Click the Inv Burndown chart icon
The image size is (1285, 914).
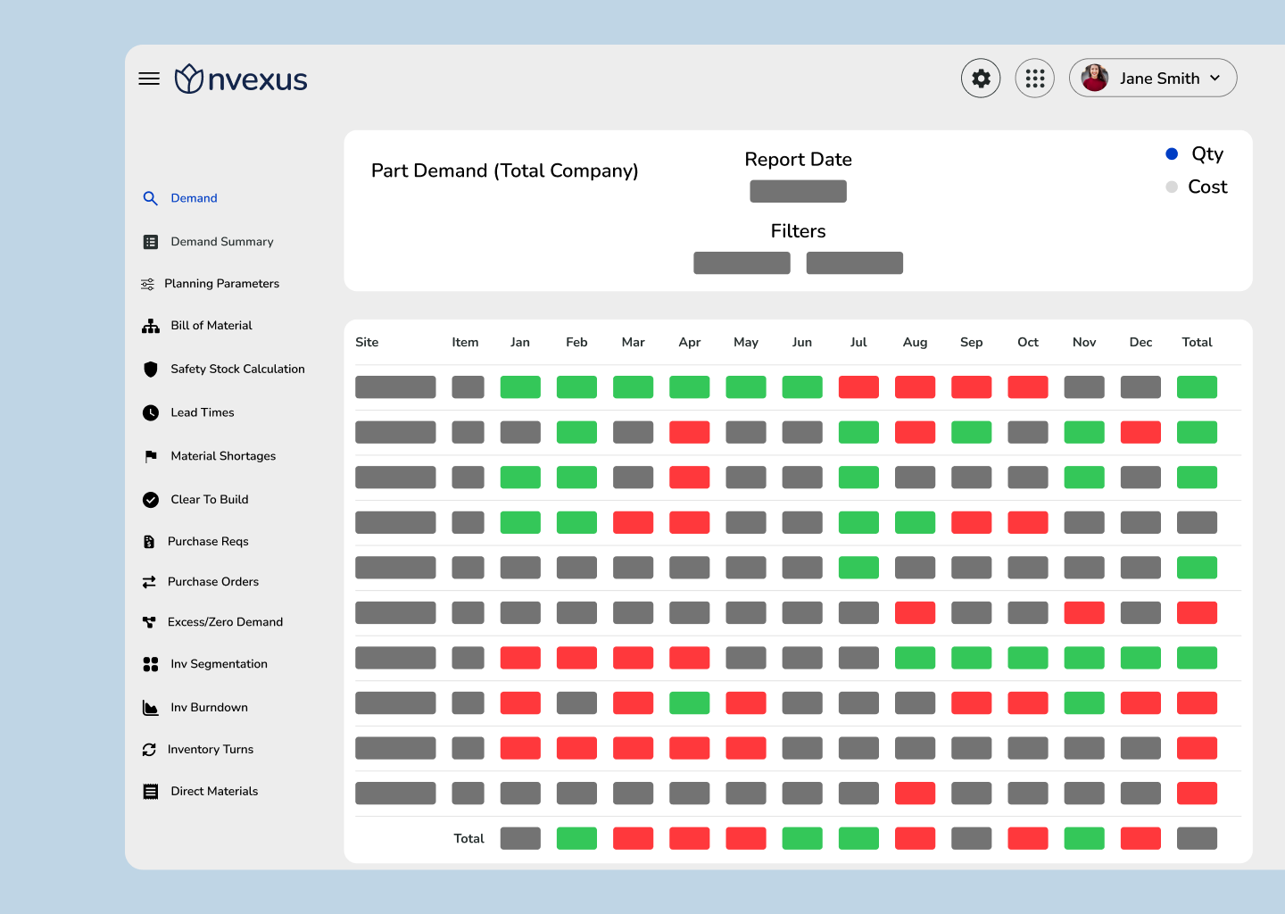(x=151, y=708)
